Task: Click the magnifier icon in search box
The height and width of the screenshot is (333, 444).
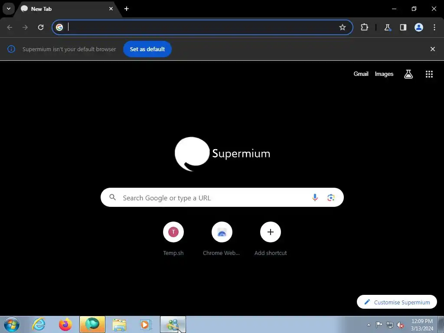Action: (x=112, y=197)
